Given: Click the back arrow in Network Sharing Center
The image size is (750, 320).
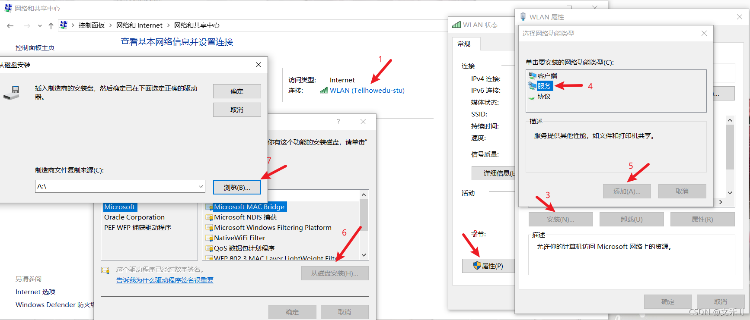Looking at the screenshot, I should (10, 26).
